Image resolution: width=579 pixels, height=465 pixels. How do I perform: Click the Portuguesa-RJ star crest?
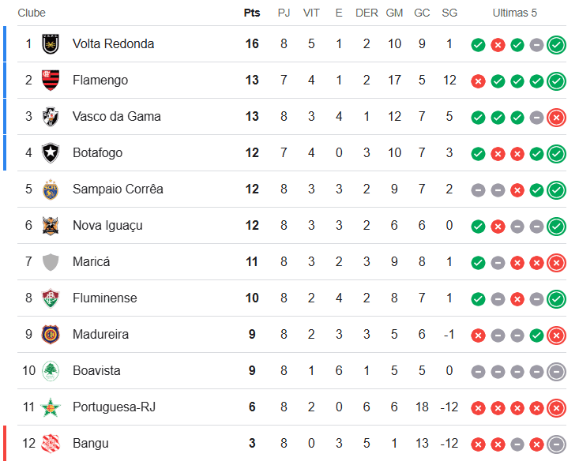(51, 407)
